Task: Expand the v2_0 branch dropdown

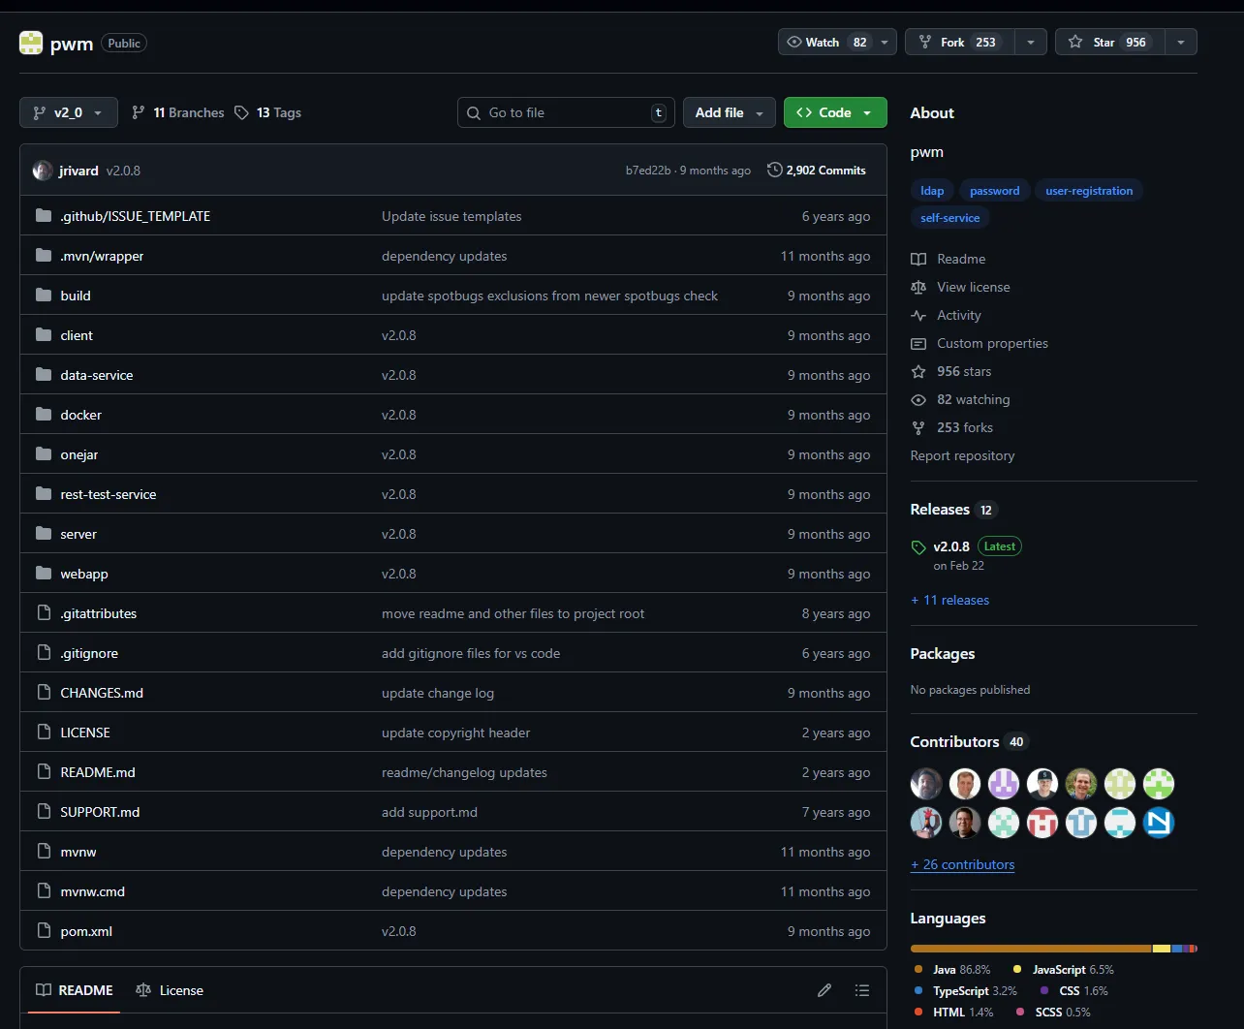Action: tap(68, 112)
